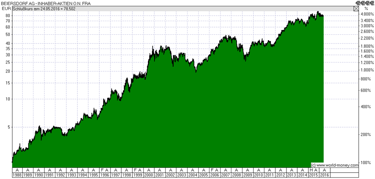
Task: Click the 35 label on the EUR axis
Action: pyautogui.click(x=7, y=49)
